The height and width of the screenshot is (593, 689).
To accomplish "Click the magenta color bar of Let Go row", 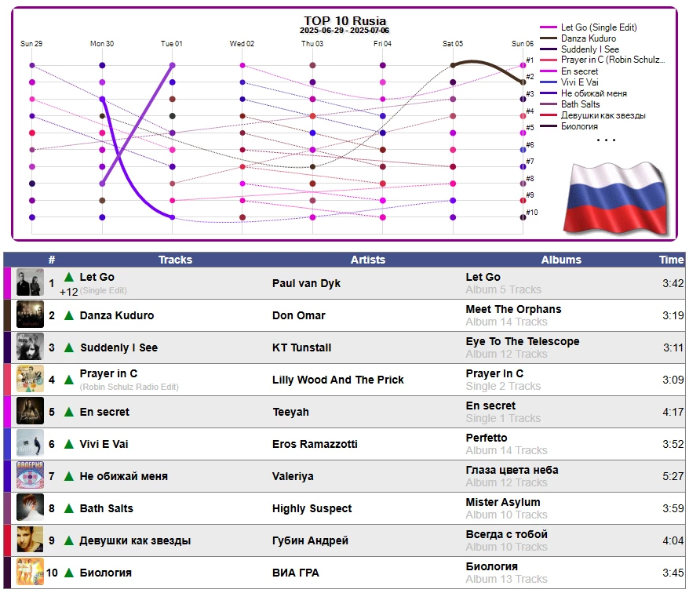I will [x=7, y=283].
